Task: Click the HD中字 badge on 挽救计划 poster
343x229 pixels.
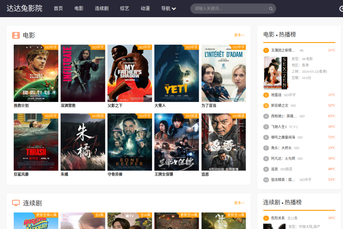Action: 51,47
